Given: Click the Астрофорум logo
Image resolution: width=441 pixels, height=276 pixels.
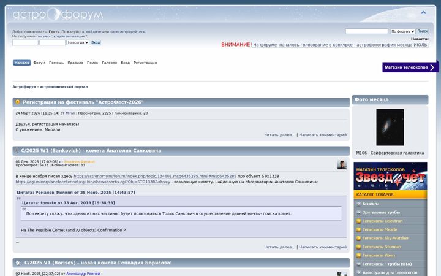Looking at the screenshot, I should point(58,14).
